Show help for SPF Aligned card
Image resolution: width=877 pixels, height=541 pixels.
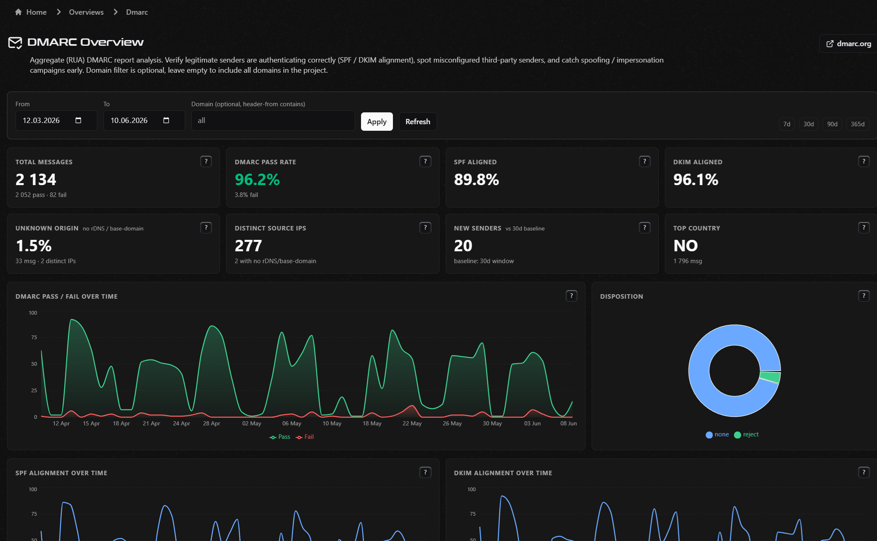(645, 161)
